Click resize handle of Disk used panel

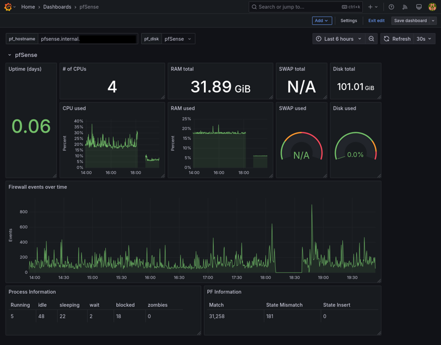click(x=379, y=176)
